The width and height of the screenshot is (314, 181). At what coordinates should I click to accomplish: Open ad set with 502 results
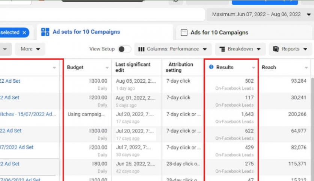[x=10, y=81]
